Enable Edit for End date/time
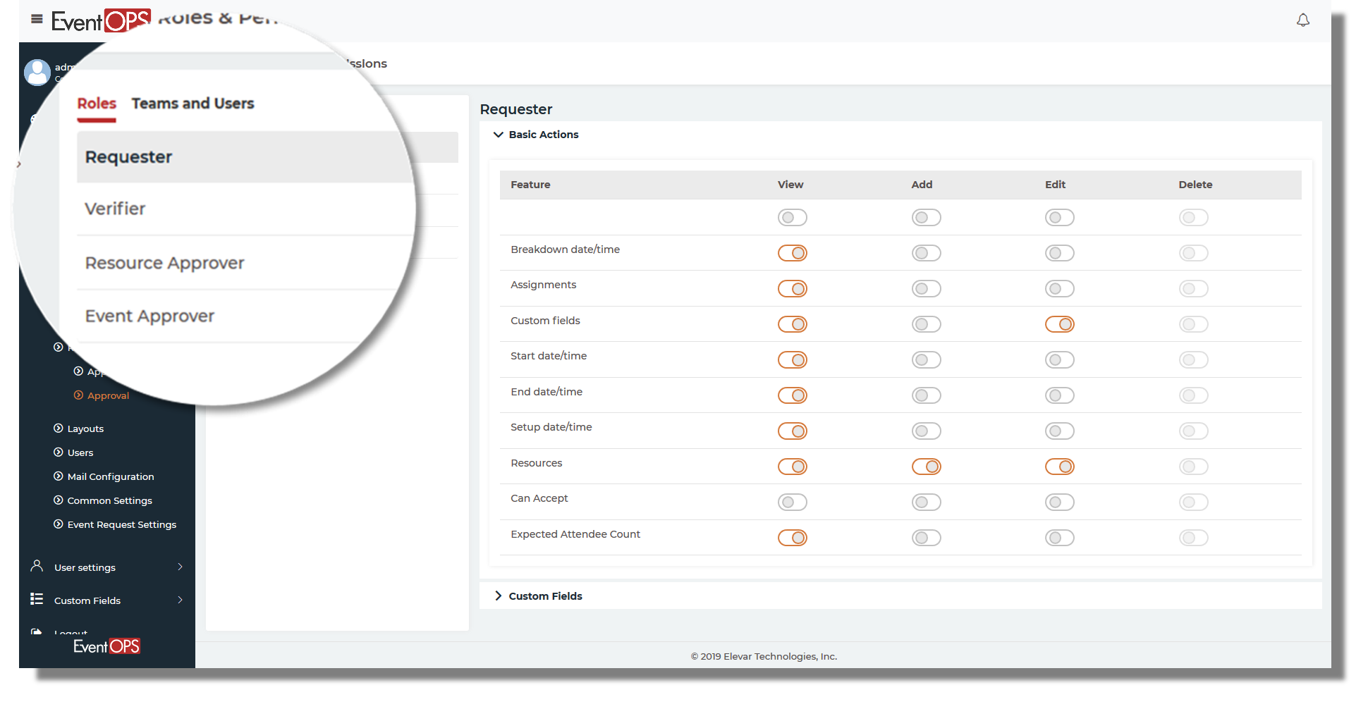The image size is (1368, 709). coord(1060,395)
